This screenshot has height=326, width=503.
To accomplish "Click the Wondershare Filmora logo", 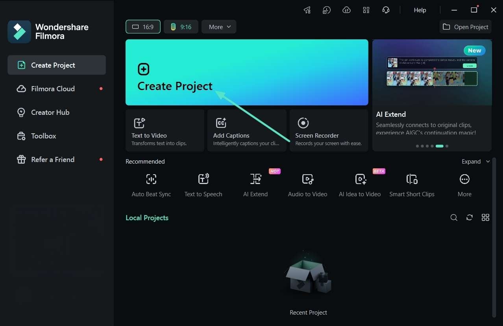I will click(19, 32).
